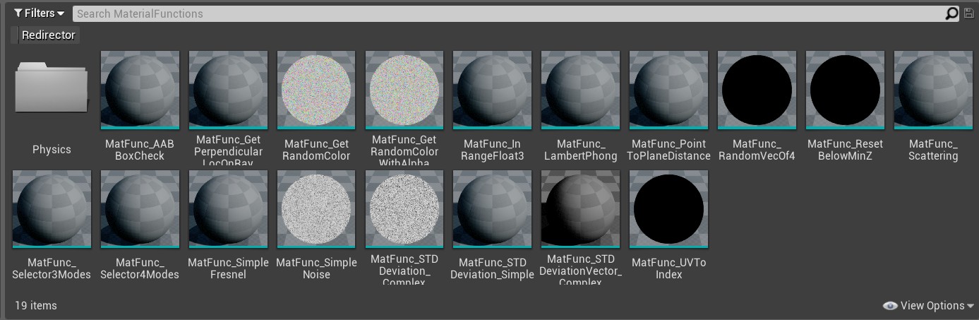Click the Search MaterialFunctions field

508,13
